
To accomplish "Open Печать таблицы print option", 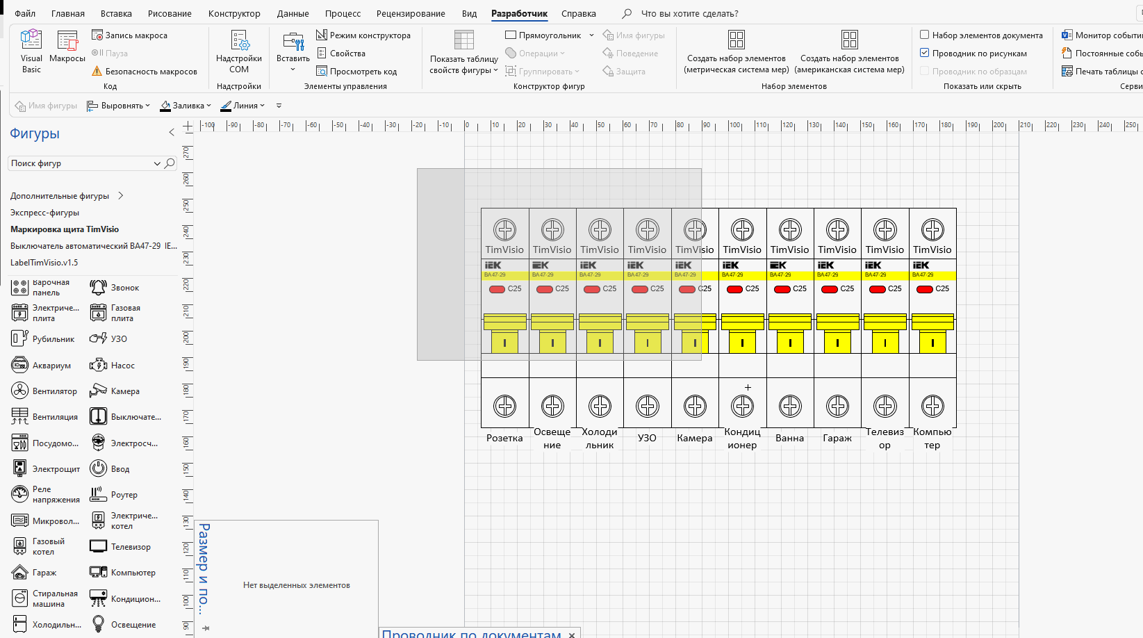I will click(1102, 72).
